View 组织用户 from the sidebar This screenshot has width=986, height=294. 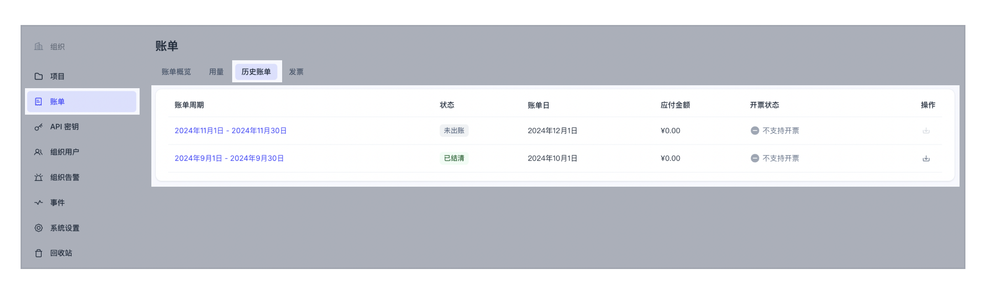[x=64, y=152]
